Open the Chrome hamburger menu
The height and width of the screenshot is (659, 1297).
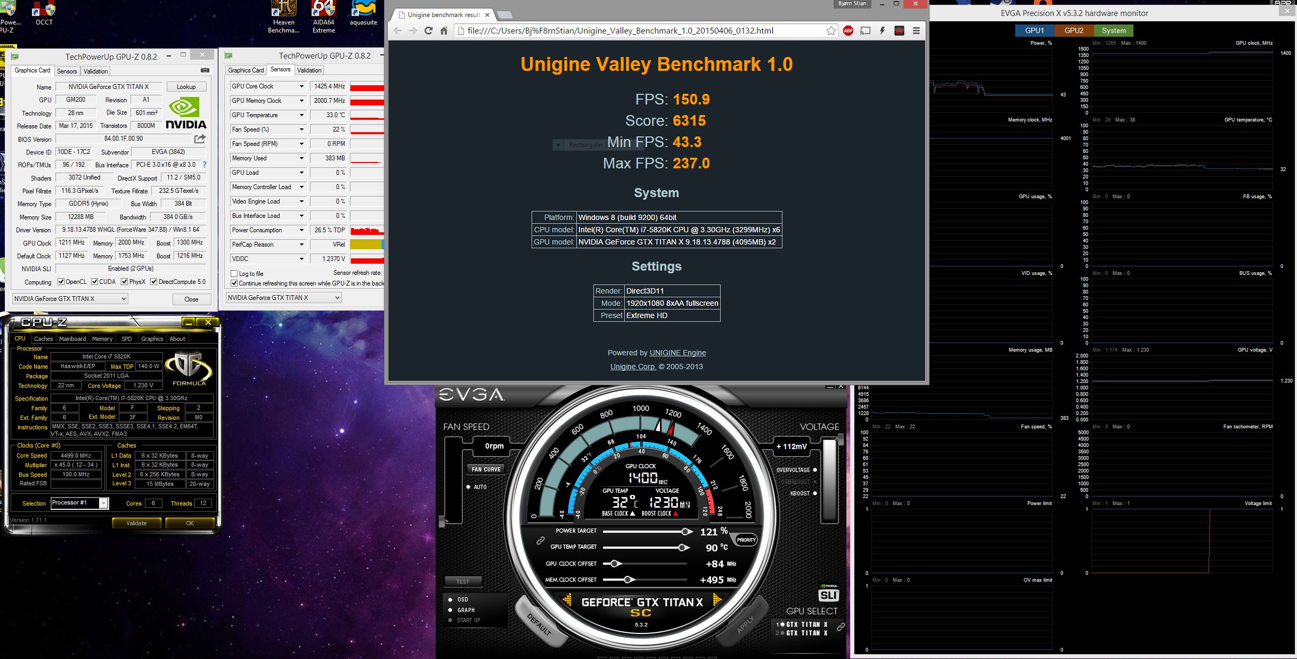(x=916, y=31)
